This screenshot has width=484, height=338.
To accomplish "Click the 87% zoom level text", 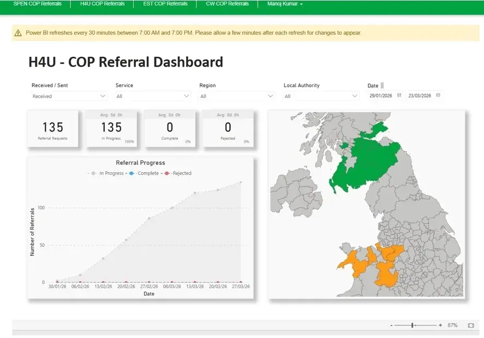I will (x=452, y=325).
